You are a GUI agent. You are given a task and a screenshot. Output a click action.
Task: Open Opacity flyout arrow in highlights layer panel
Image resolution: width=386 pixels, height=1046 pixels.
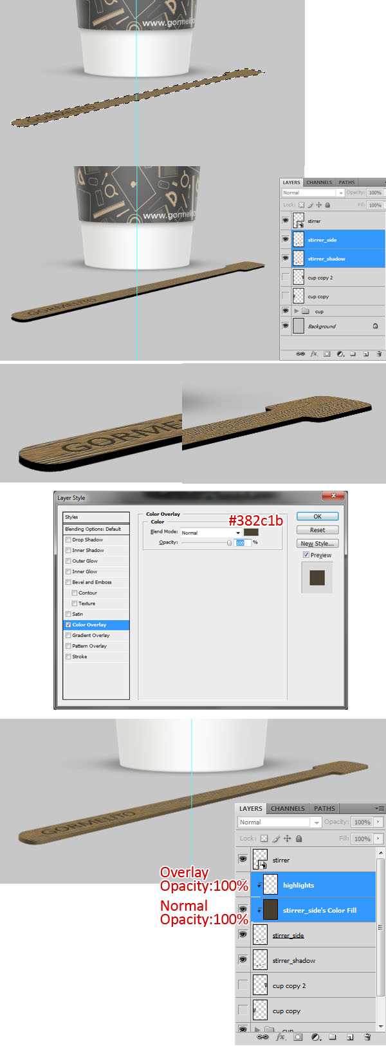[x=378, y=822]
